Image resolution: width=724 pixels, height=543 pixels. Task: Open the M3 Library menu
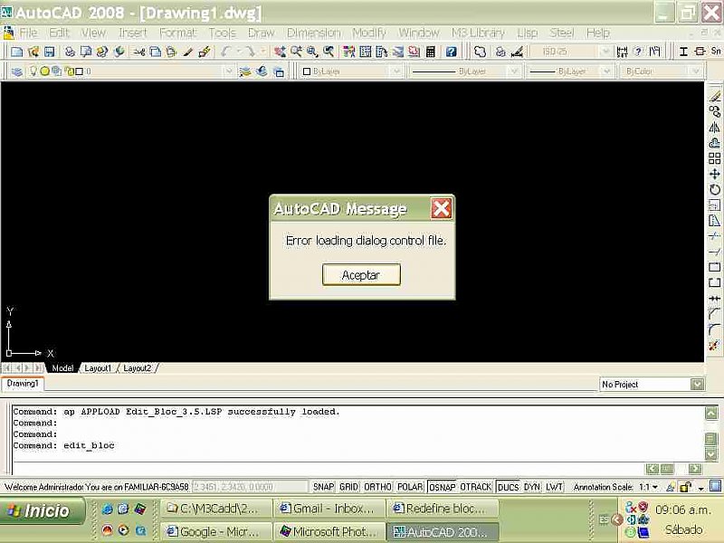[x=478, y=33]
